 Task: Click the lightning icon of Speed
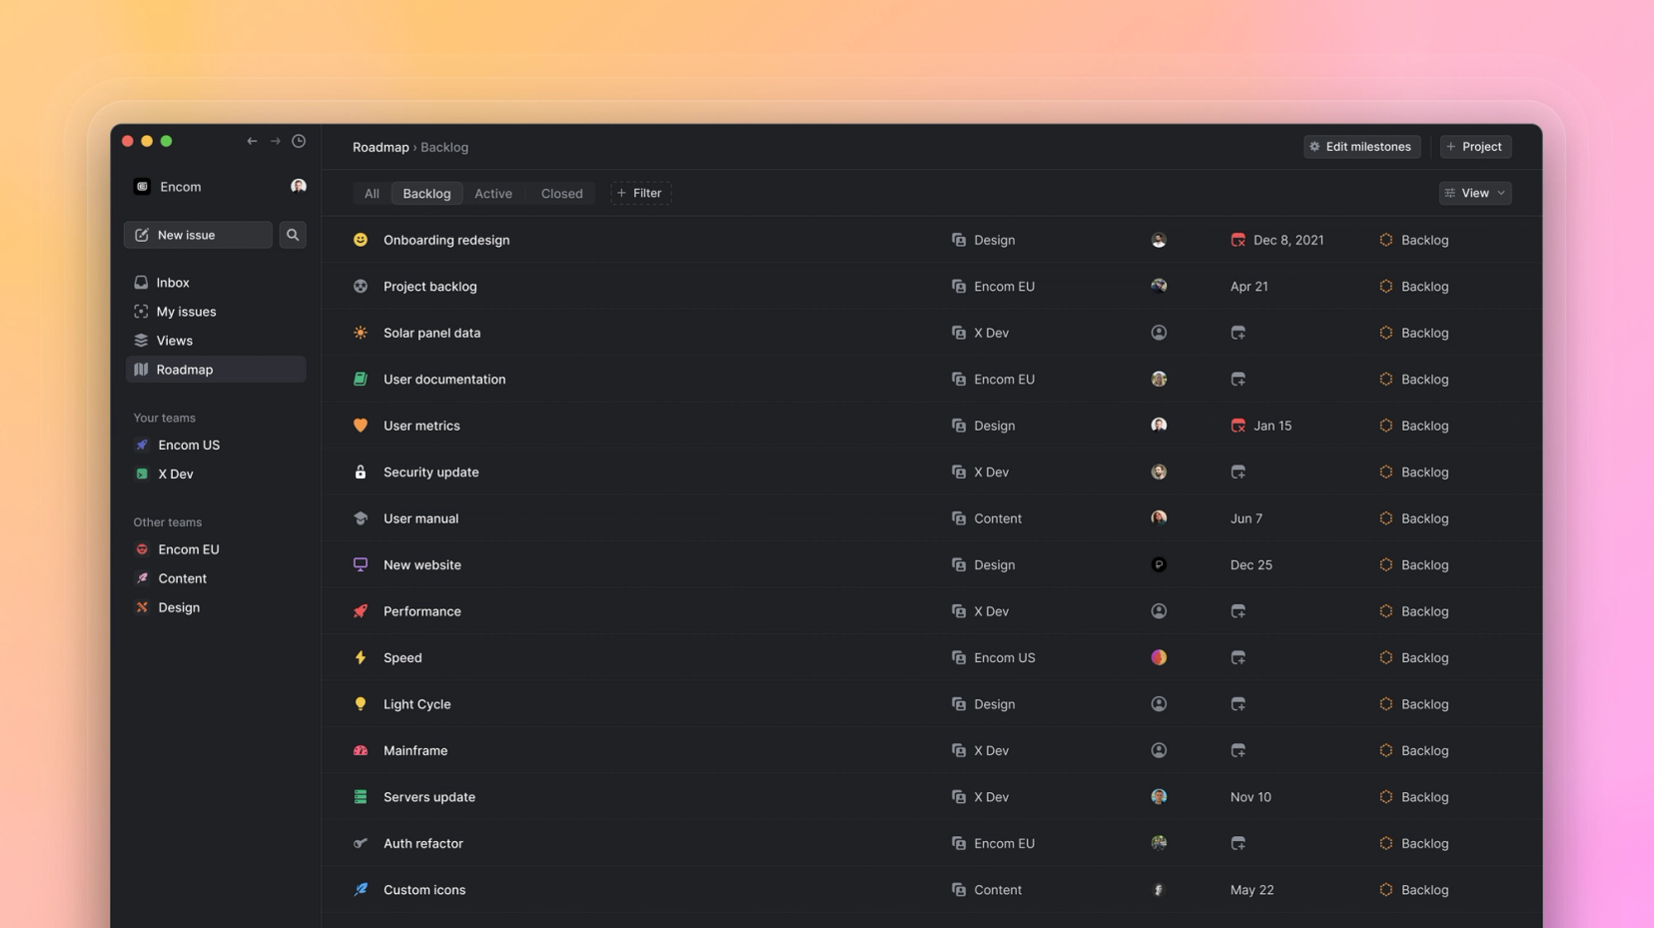tap(361, 657)
